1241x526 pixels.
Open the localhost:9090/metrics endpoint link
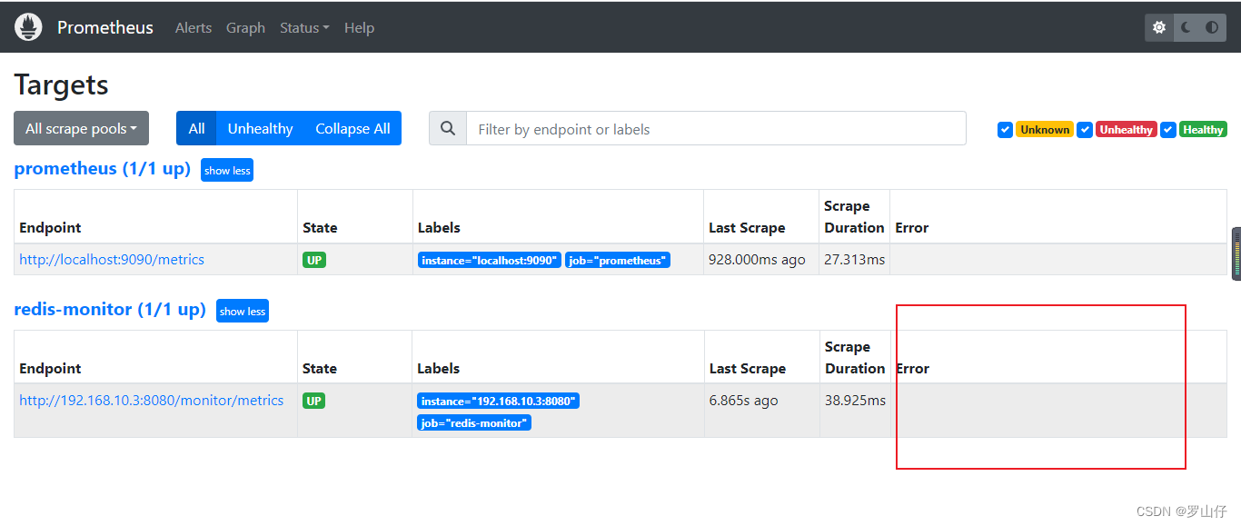(x=111, y=260)
